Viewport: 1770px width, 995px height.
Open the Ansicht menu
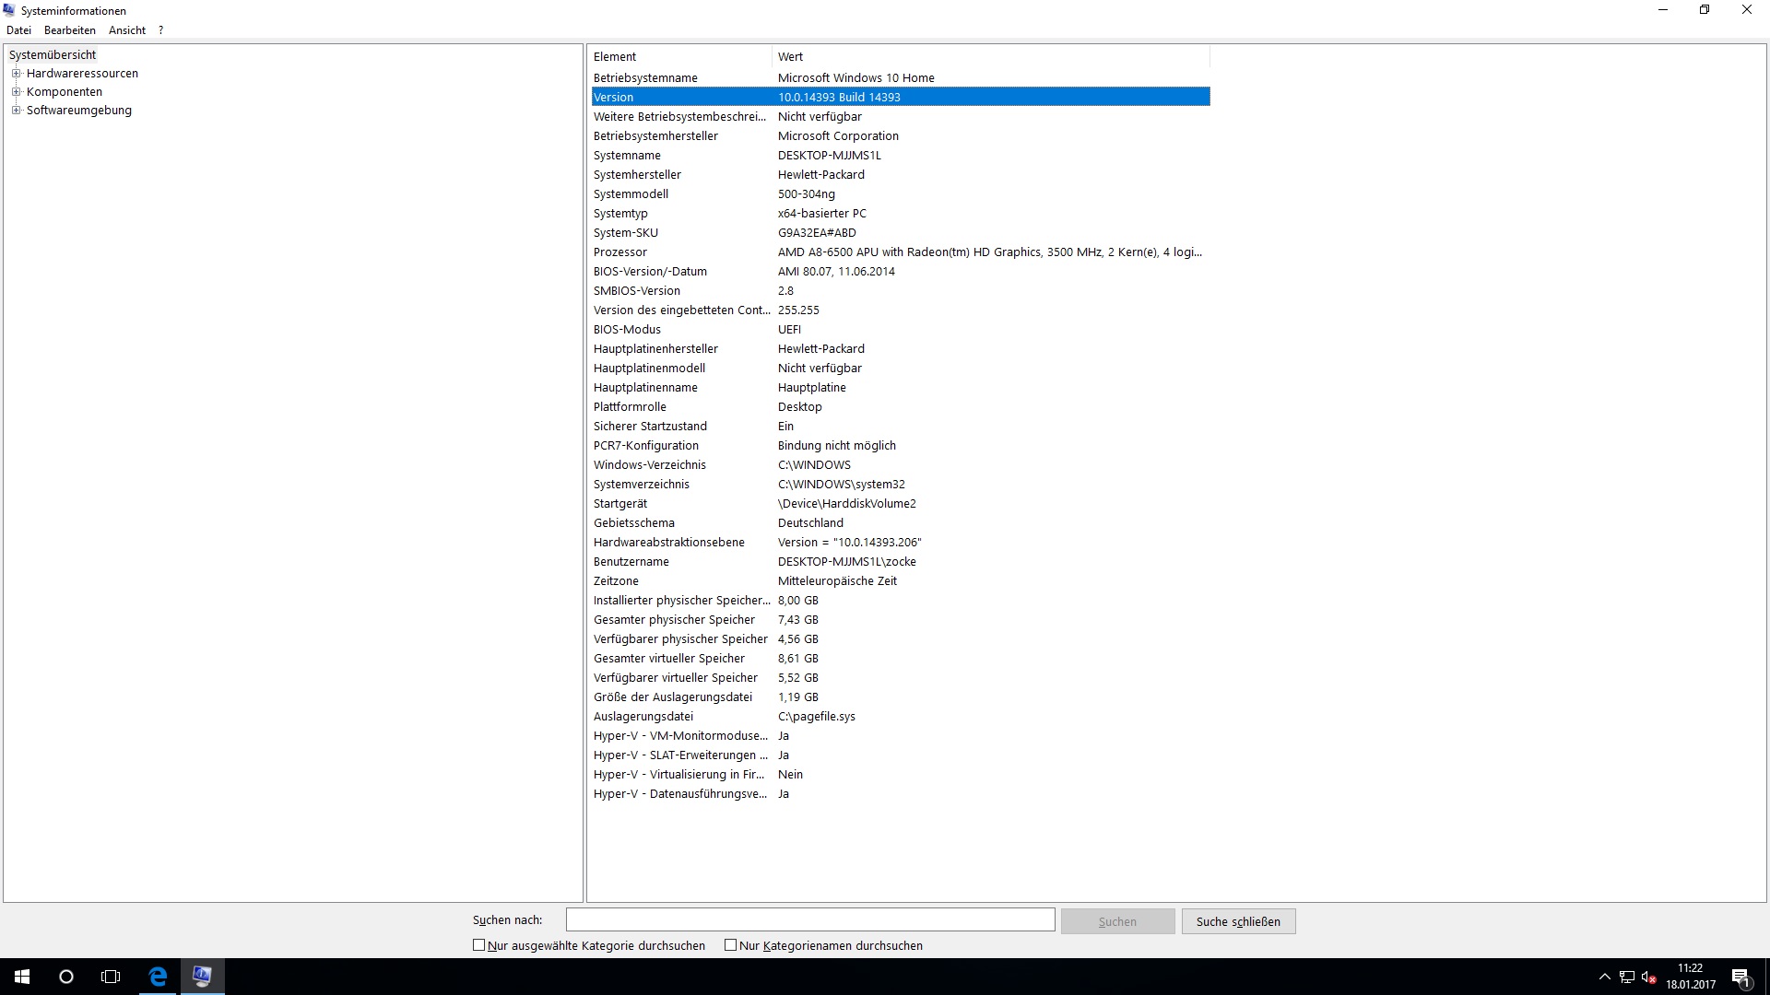click(x=127, y=30)
